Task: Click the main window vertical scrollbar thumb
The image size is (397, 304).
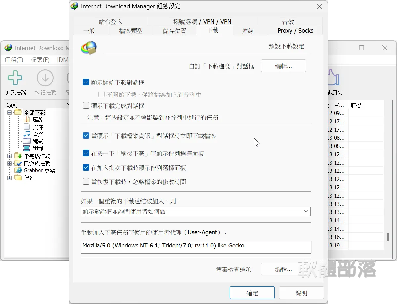Action: 388,237
